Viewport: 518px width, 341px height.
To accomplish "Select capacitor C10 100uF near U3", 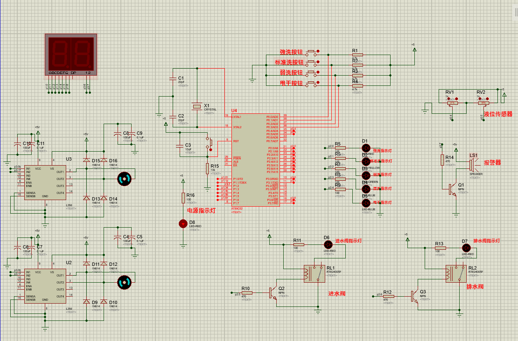I will click(17, 144).
